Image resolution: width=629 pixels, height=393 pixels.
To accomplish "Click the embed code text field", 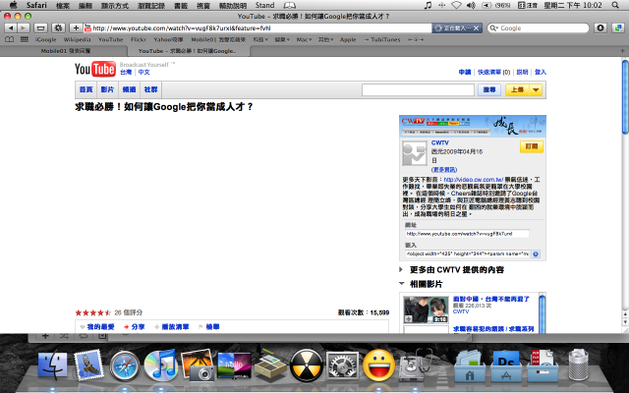I will [x=468, y=253].
